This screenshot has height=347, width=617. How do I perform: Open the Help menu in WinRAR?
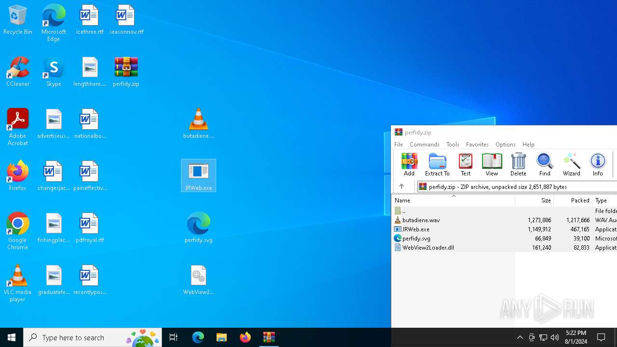528,145
